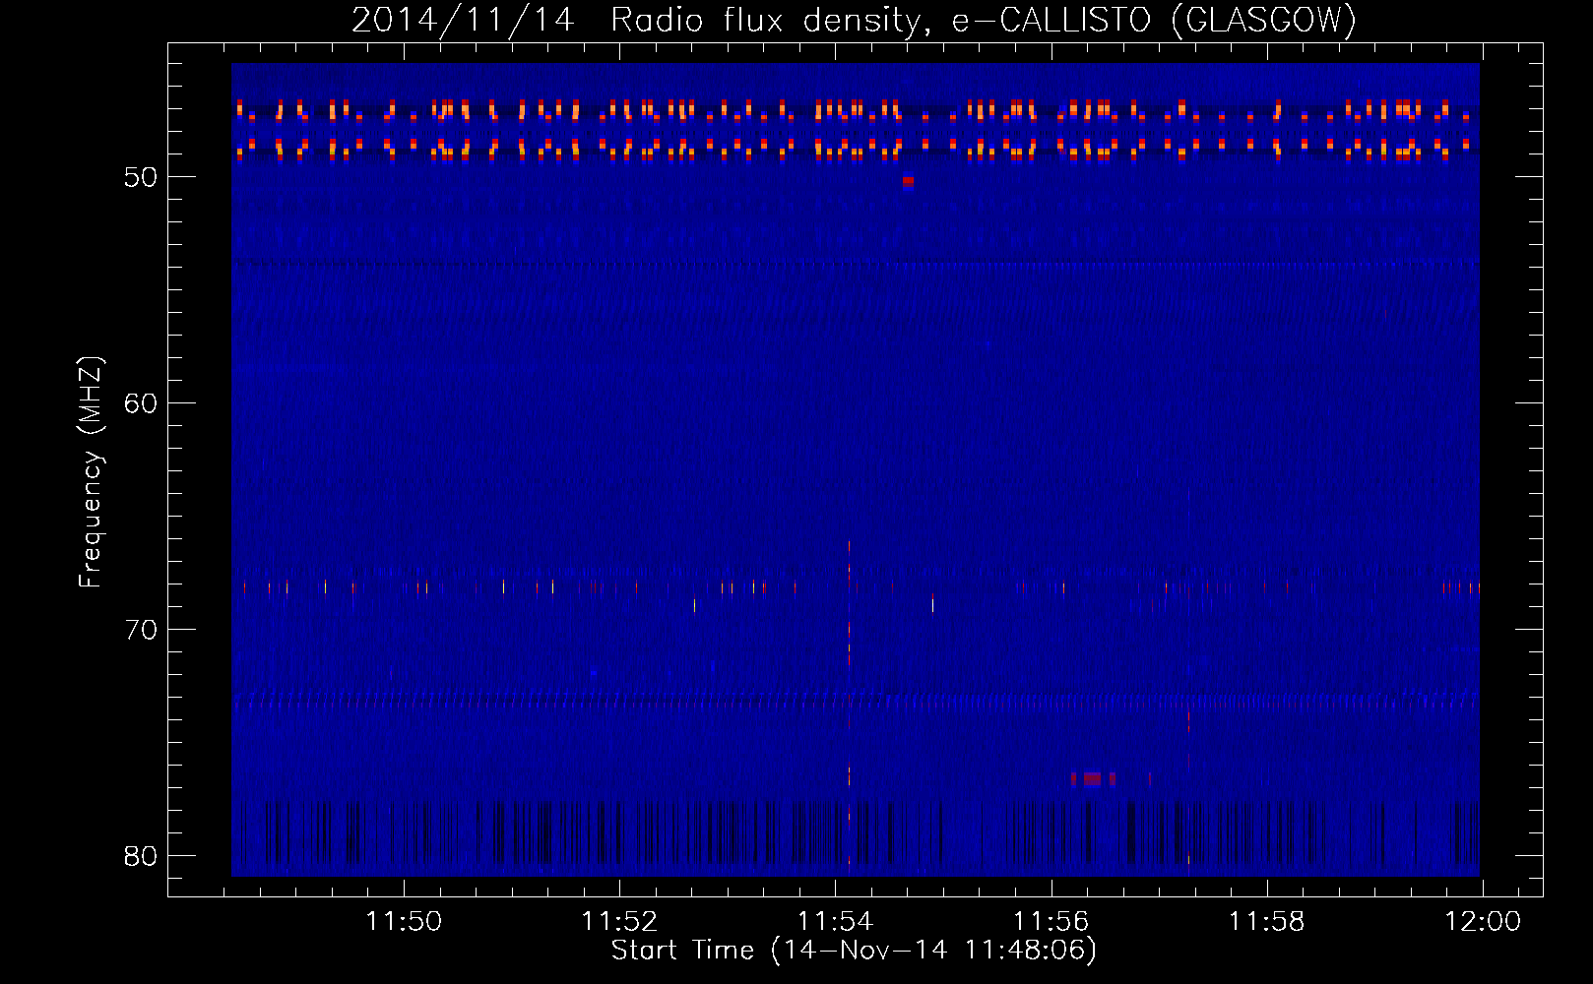Screen dimensions: 1593x984
Task: Click the '11:50' time tick label
Action: pos(404,922)
